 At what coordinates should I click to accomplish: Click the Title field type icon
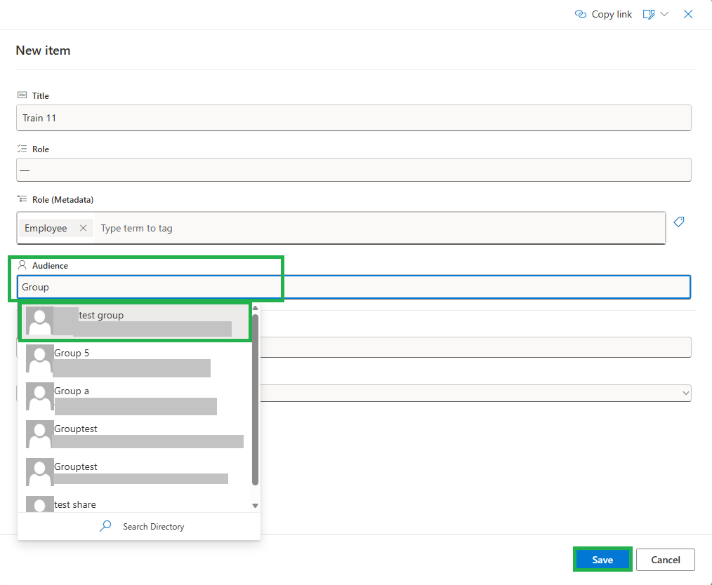pos(22,95)
